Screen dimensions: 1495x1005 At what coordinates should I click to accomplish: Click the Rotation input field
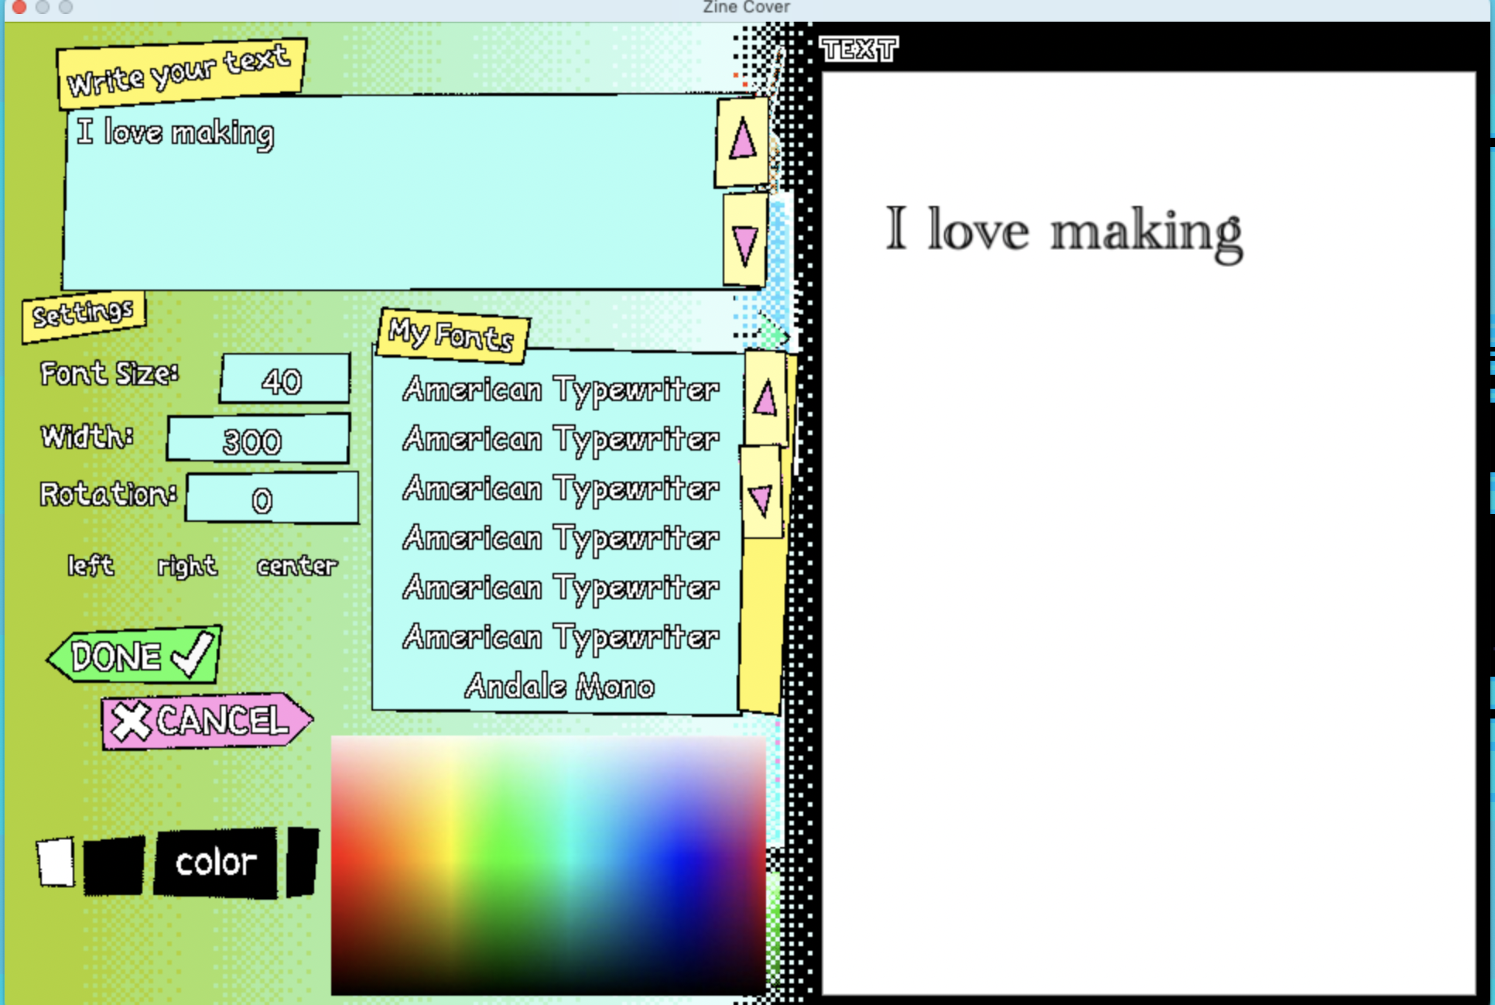coord(271,499)
